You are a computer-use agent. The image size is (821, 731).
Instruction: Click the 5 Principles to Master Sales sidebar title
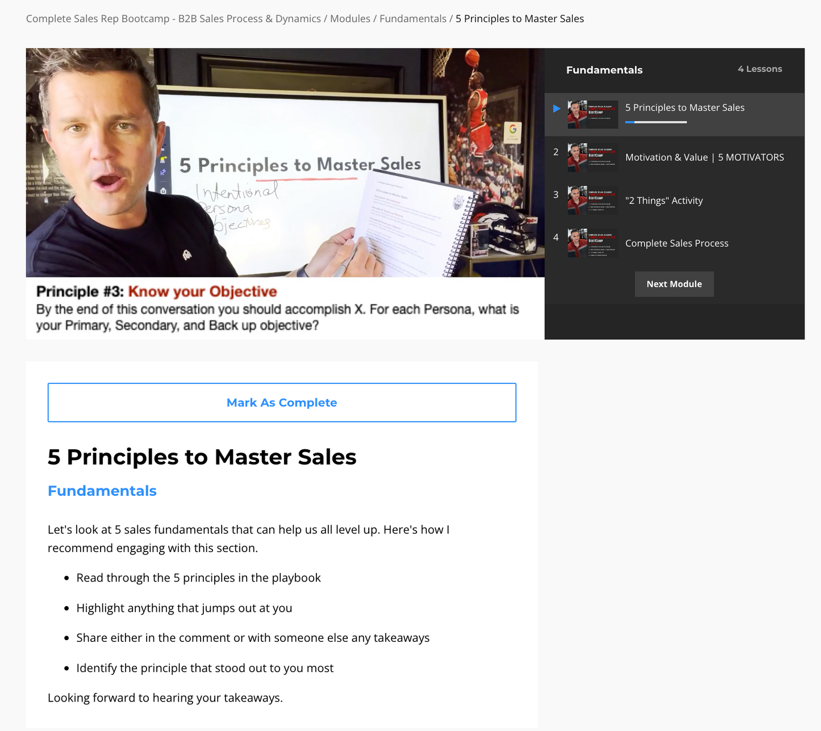[685, 107]
